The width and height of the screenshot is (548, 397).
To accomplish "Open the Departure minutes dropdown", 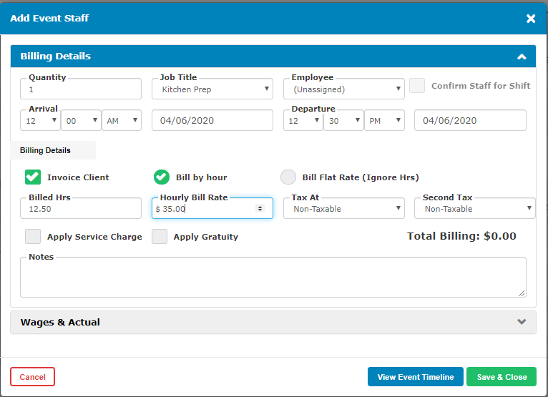I will [x=343, y=121].
